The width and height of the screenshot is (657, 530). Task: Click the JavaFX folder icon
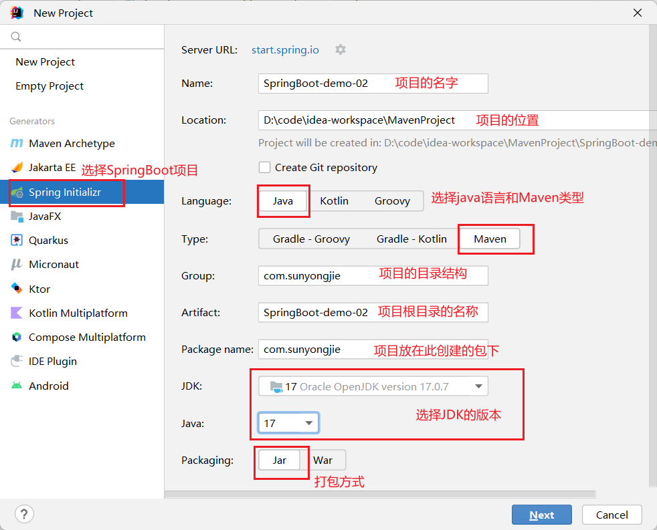tap(17, 216)
